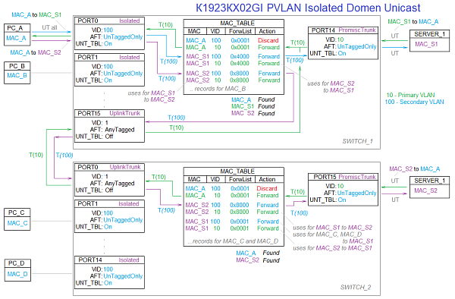Click the PC_A box label

[15, 28]
